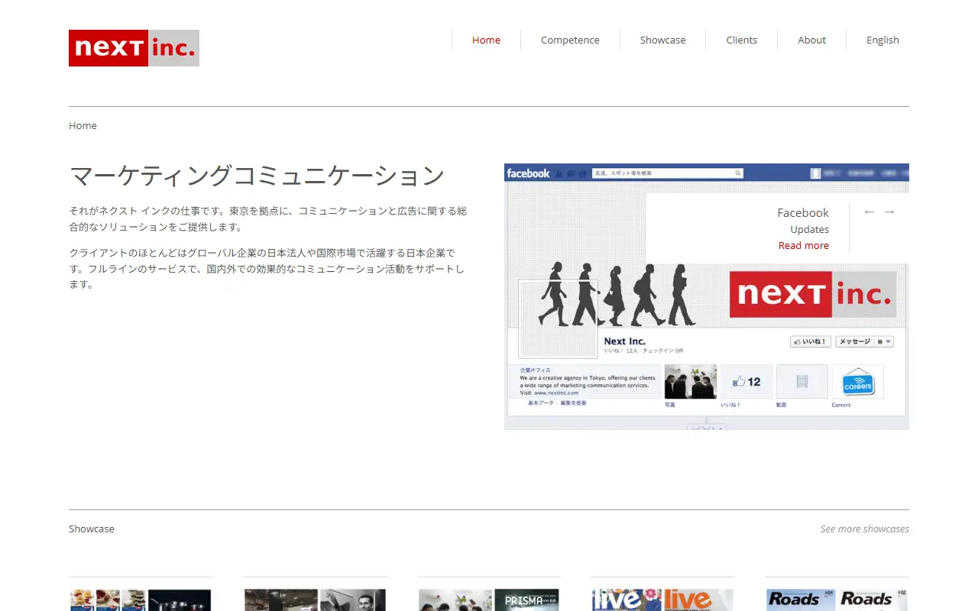Open the About menu item
The image size is (978, 611).
tap(811, 40)
